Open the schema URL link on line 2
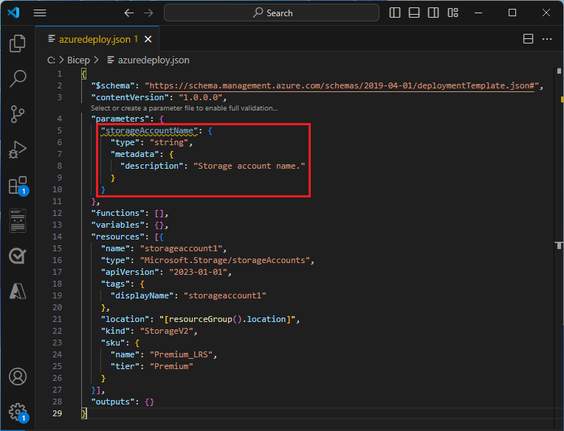Image resolution: width=564 pixels, height=431 pixels. pyautogui.click(x=342, y=85)
